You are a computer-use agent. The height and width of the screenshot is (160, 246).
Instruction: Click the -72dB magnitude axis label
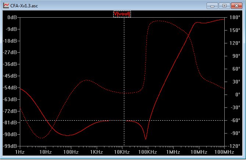coord(10,111)
